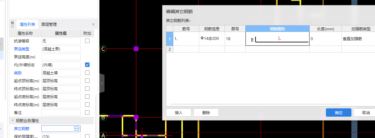Select the 其它钢筋 property link
The width and height of the screenshot is (375, 138).
(x=22, y=129)
